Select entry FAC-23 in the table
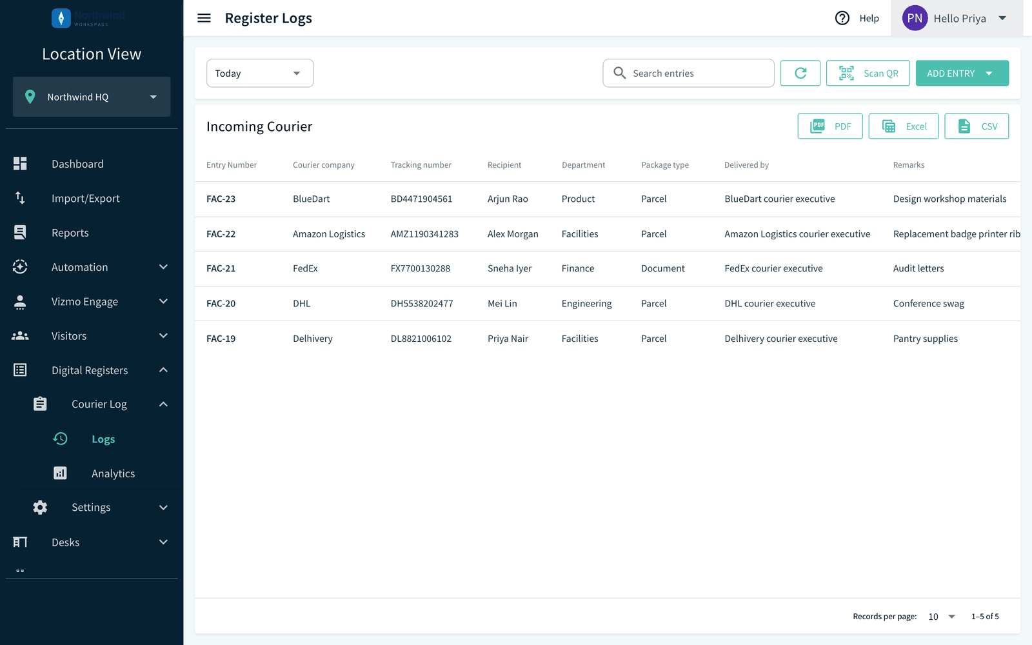Viewport: 1032px width, 645px height. click(x=221, y=199)
